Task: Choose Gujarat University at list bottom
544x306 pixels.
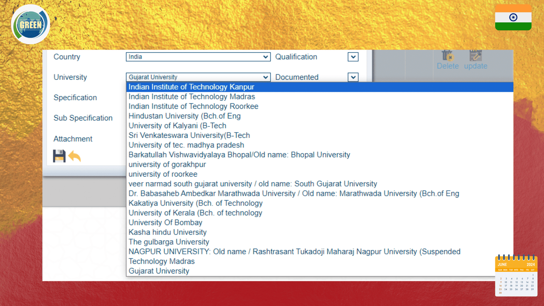Action: (x=159, y=271)
